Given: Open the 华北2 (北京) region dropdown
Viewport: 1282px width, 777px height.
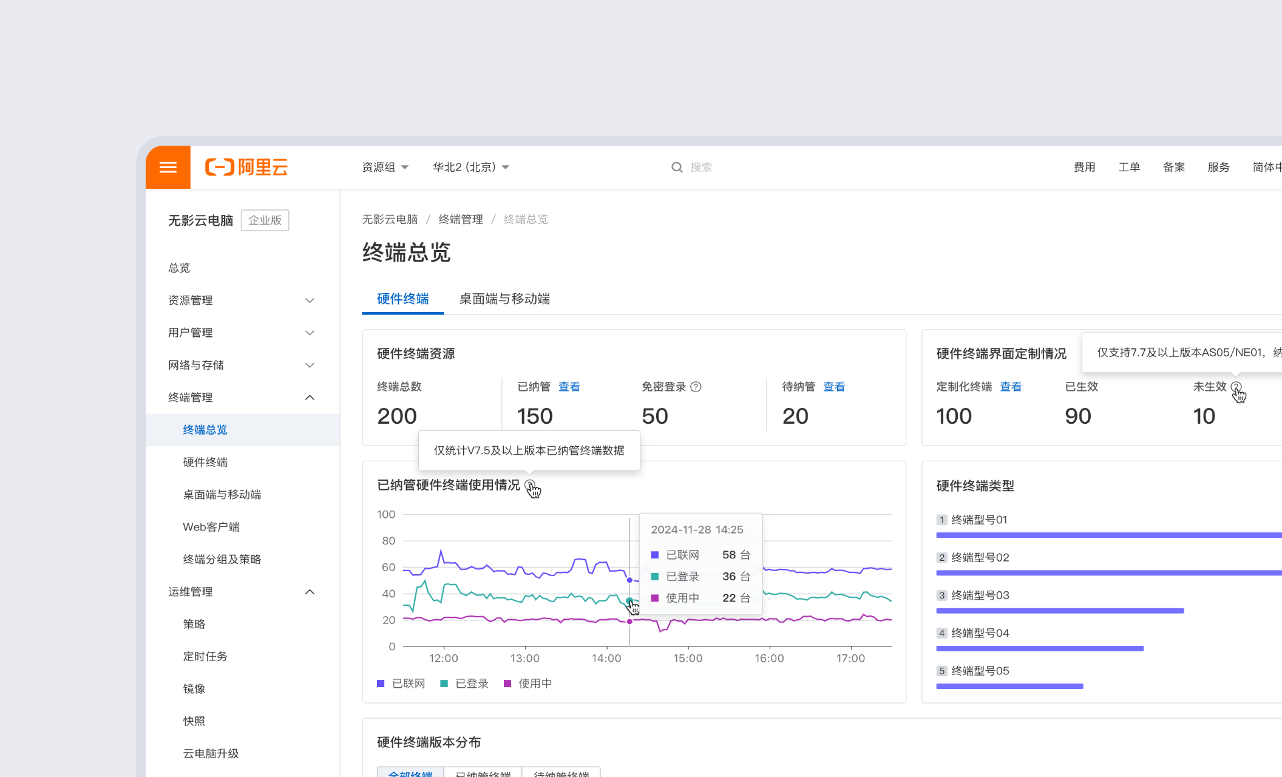Looking at the screenshot, I should click(471, 167).
